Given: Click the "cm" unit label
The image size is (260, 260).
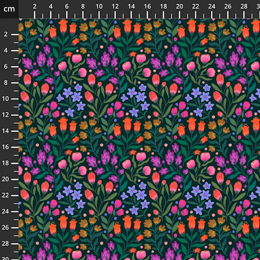Looking at the screenshot, I should 9,9.
